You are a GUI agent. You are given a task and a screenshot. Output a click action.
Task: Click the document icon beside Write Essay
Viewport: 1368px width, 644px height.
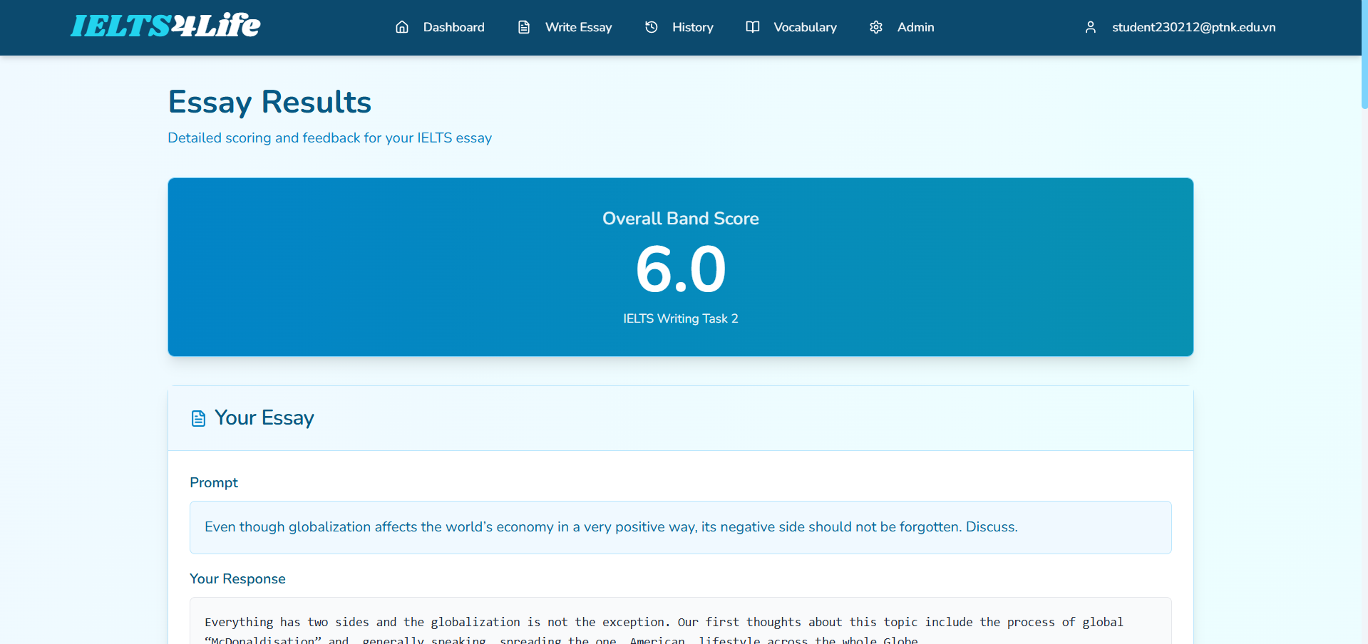[524, 27]
